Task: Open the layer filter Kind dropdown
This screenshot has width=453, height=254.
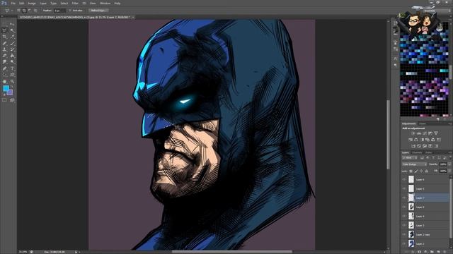Action: [x=410, y=158]
